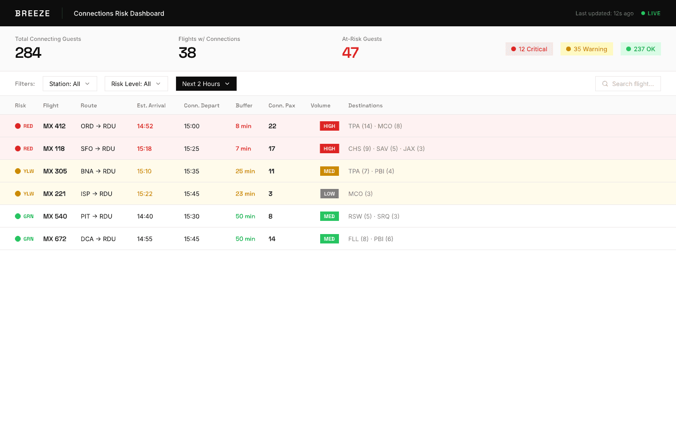
Task: Open the Next 2 Hours dropdown
Action: (x=206, y=84)
